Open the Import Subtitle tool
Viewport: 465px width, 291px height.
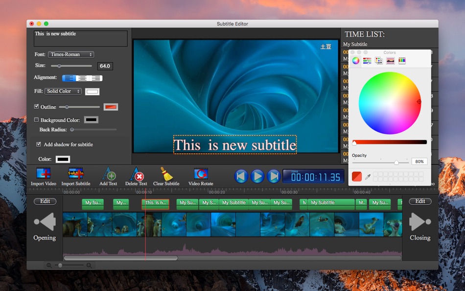[76, 174]
